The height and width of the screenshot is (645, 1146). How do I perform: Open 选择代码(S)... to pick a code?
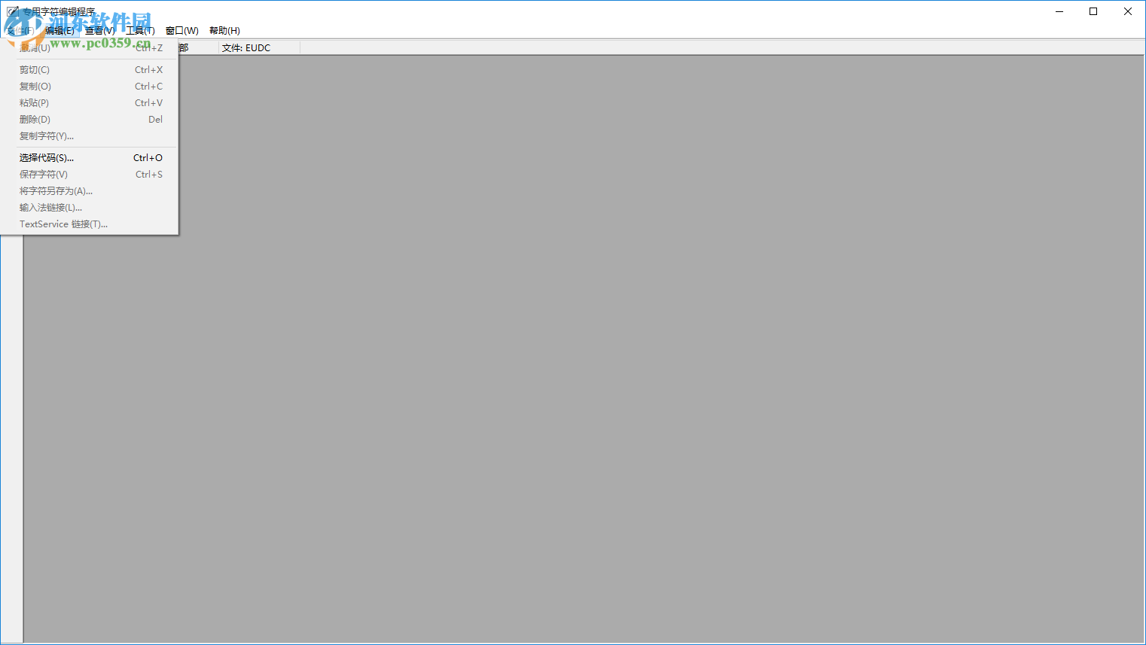pos(90,158)
